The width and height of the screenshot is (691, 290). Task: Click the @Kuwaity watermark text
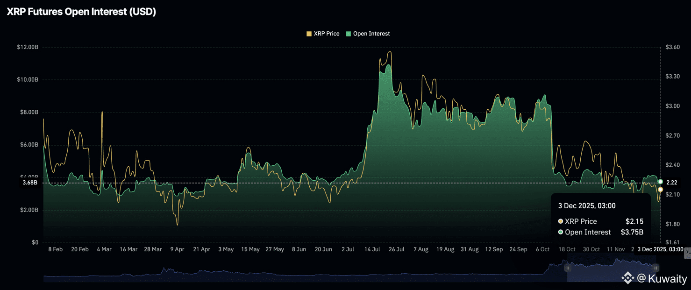click(662, 279)
